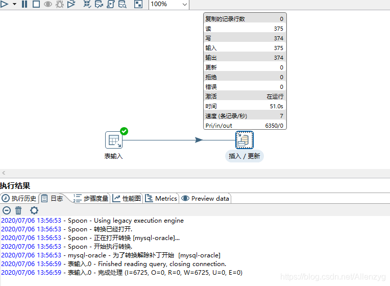Switch to the 步骤度量 tab
The width and height of the screenshot is (390, 286).
(x=91, y=198)
